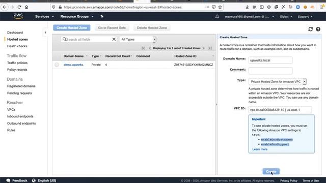Click Delete Hosted Zone button
326x183 pixels.
(x=152, y=27)
